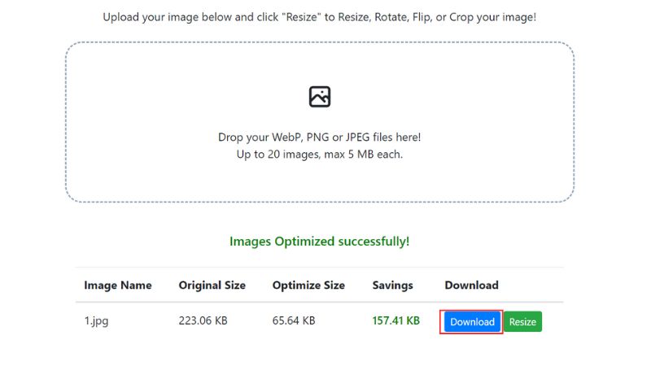Screen dimensions: 651x366
Task: Click the "Up to 20 images, max 5 MB each" line
Action: [x=320, y=155]
